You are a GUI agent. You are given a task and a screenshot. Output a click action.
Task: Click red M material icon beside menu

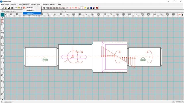coord(24,8)
